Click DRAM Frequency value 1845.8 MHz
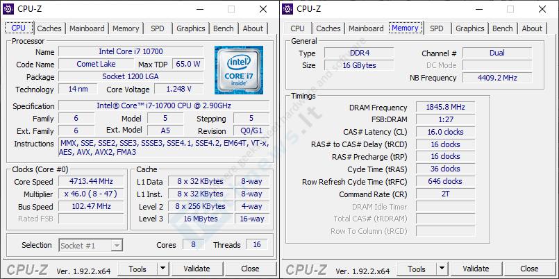Screen dimensions: 559x279 (445, 108)
